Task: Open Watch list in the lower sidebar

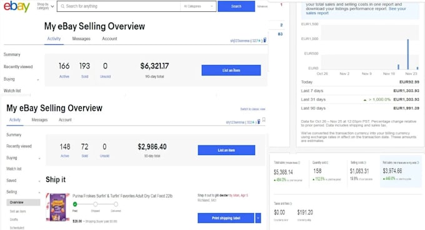Action: pyautogui.click(x=14, y=169)
